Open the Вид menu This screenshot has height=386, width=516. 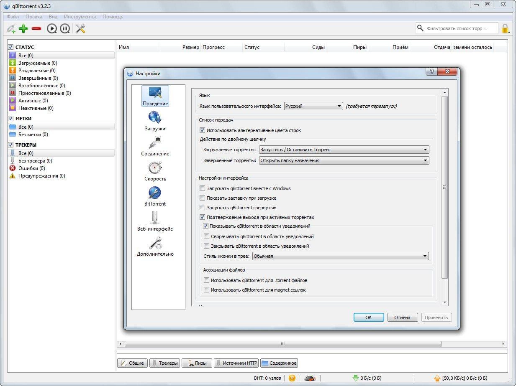[53, 17]
